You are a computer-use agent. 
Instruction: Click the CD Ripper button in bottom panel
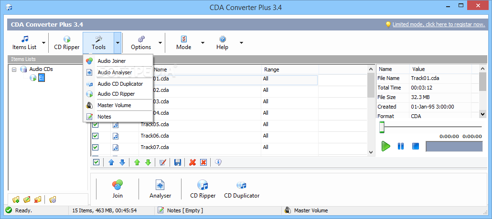(x=203, y=189)
